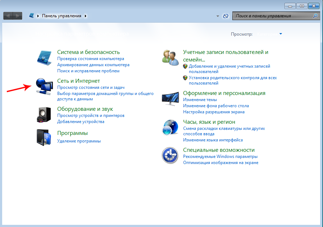Viewport: 323px width, 227px height.
Task: Open the address bar history dropdown arrow
Action: pyautogui.click(x=218, y=16)
